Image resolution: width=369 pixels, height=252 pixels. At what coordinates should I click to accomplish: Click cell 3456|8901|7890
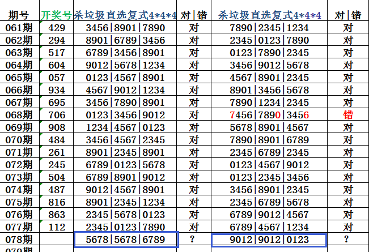click(125, 27)
